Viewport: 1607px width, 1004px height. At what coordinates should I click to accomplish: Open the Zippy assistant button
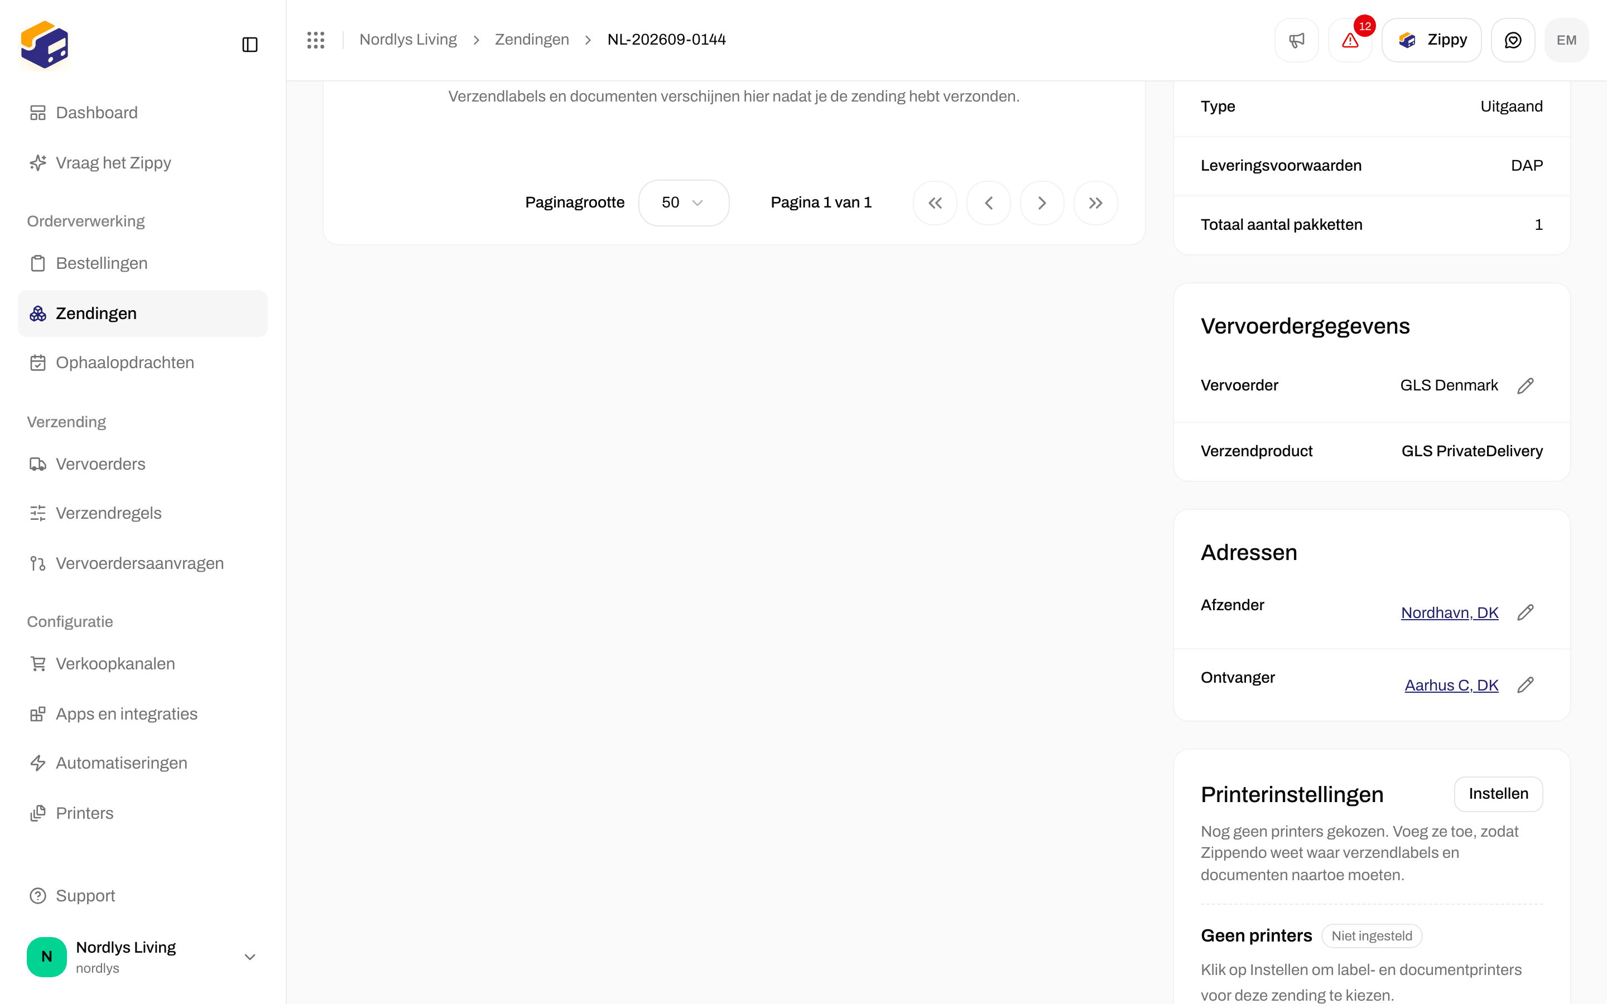(1431, 40)
